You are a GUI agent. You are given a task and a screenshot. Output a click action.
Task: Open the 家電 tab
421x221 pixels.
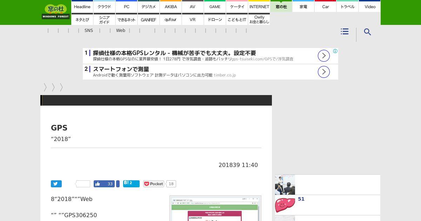click(303, 6)
